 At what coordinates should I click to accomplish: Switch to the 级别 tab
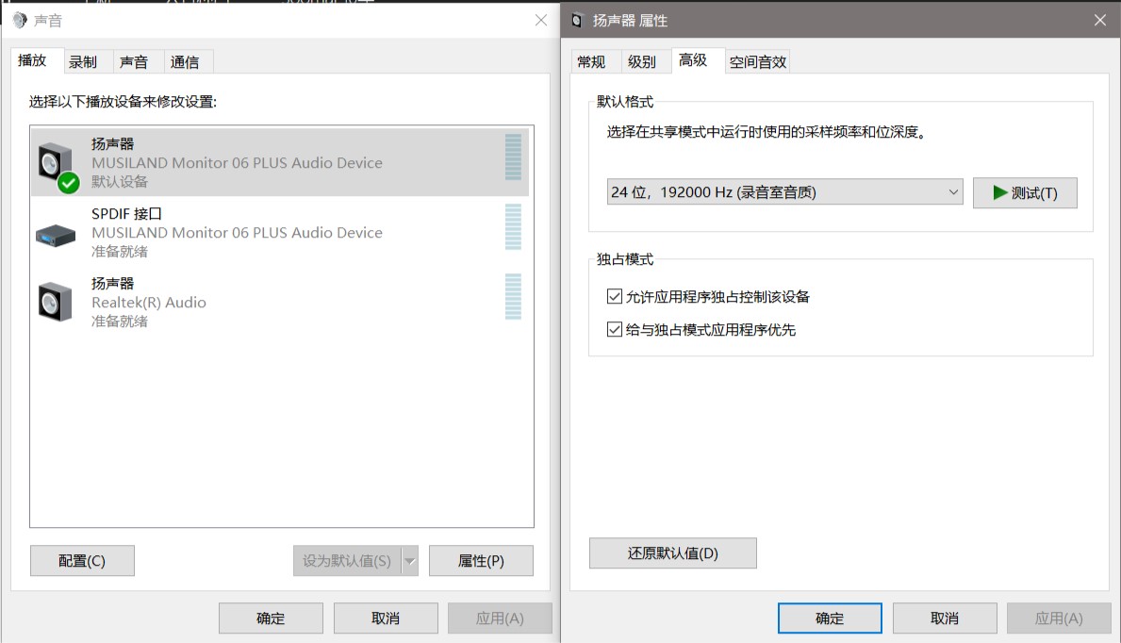tap(644, 60)
